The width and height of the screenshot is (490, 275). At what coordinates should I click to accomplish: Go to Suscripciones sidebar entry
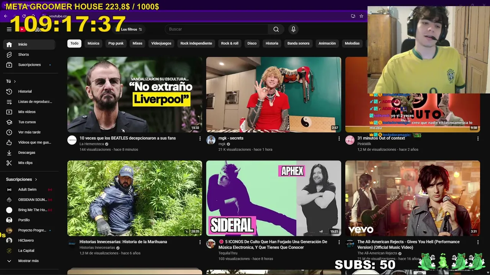[x=29, y=65]
